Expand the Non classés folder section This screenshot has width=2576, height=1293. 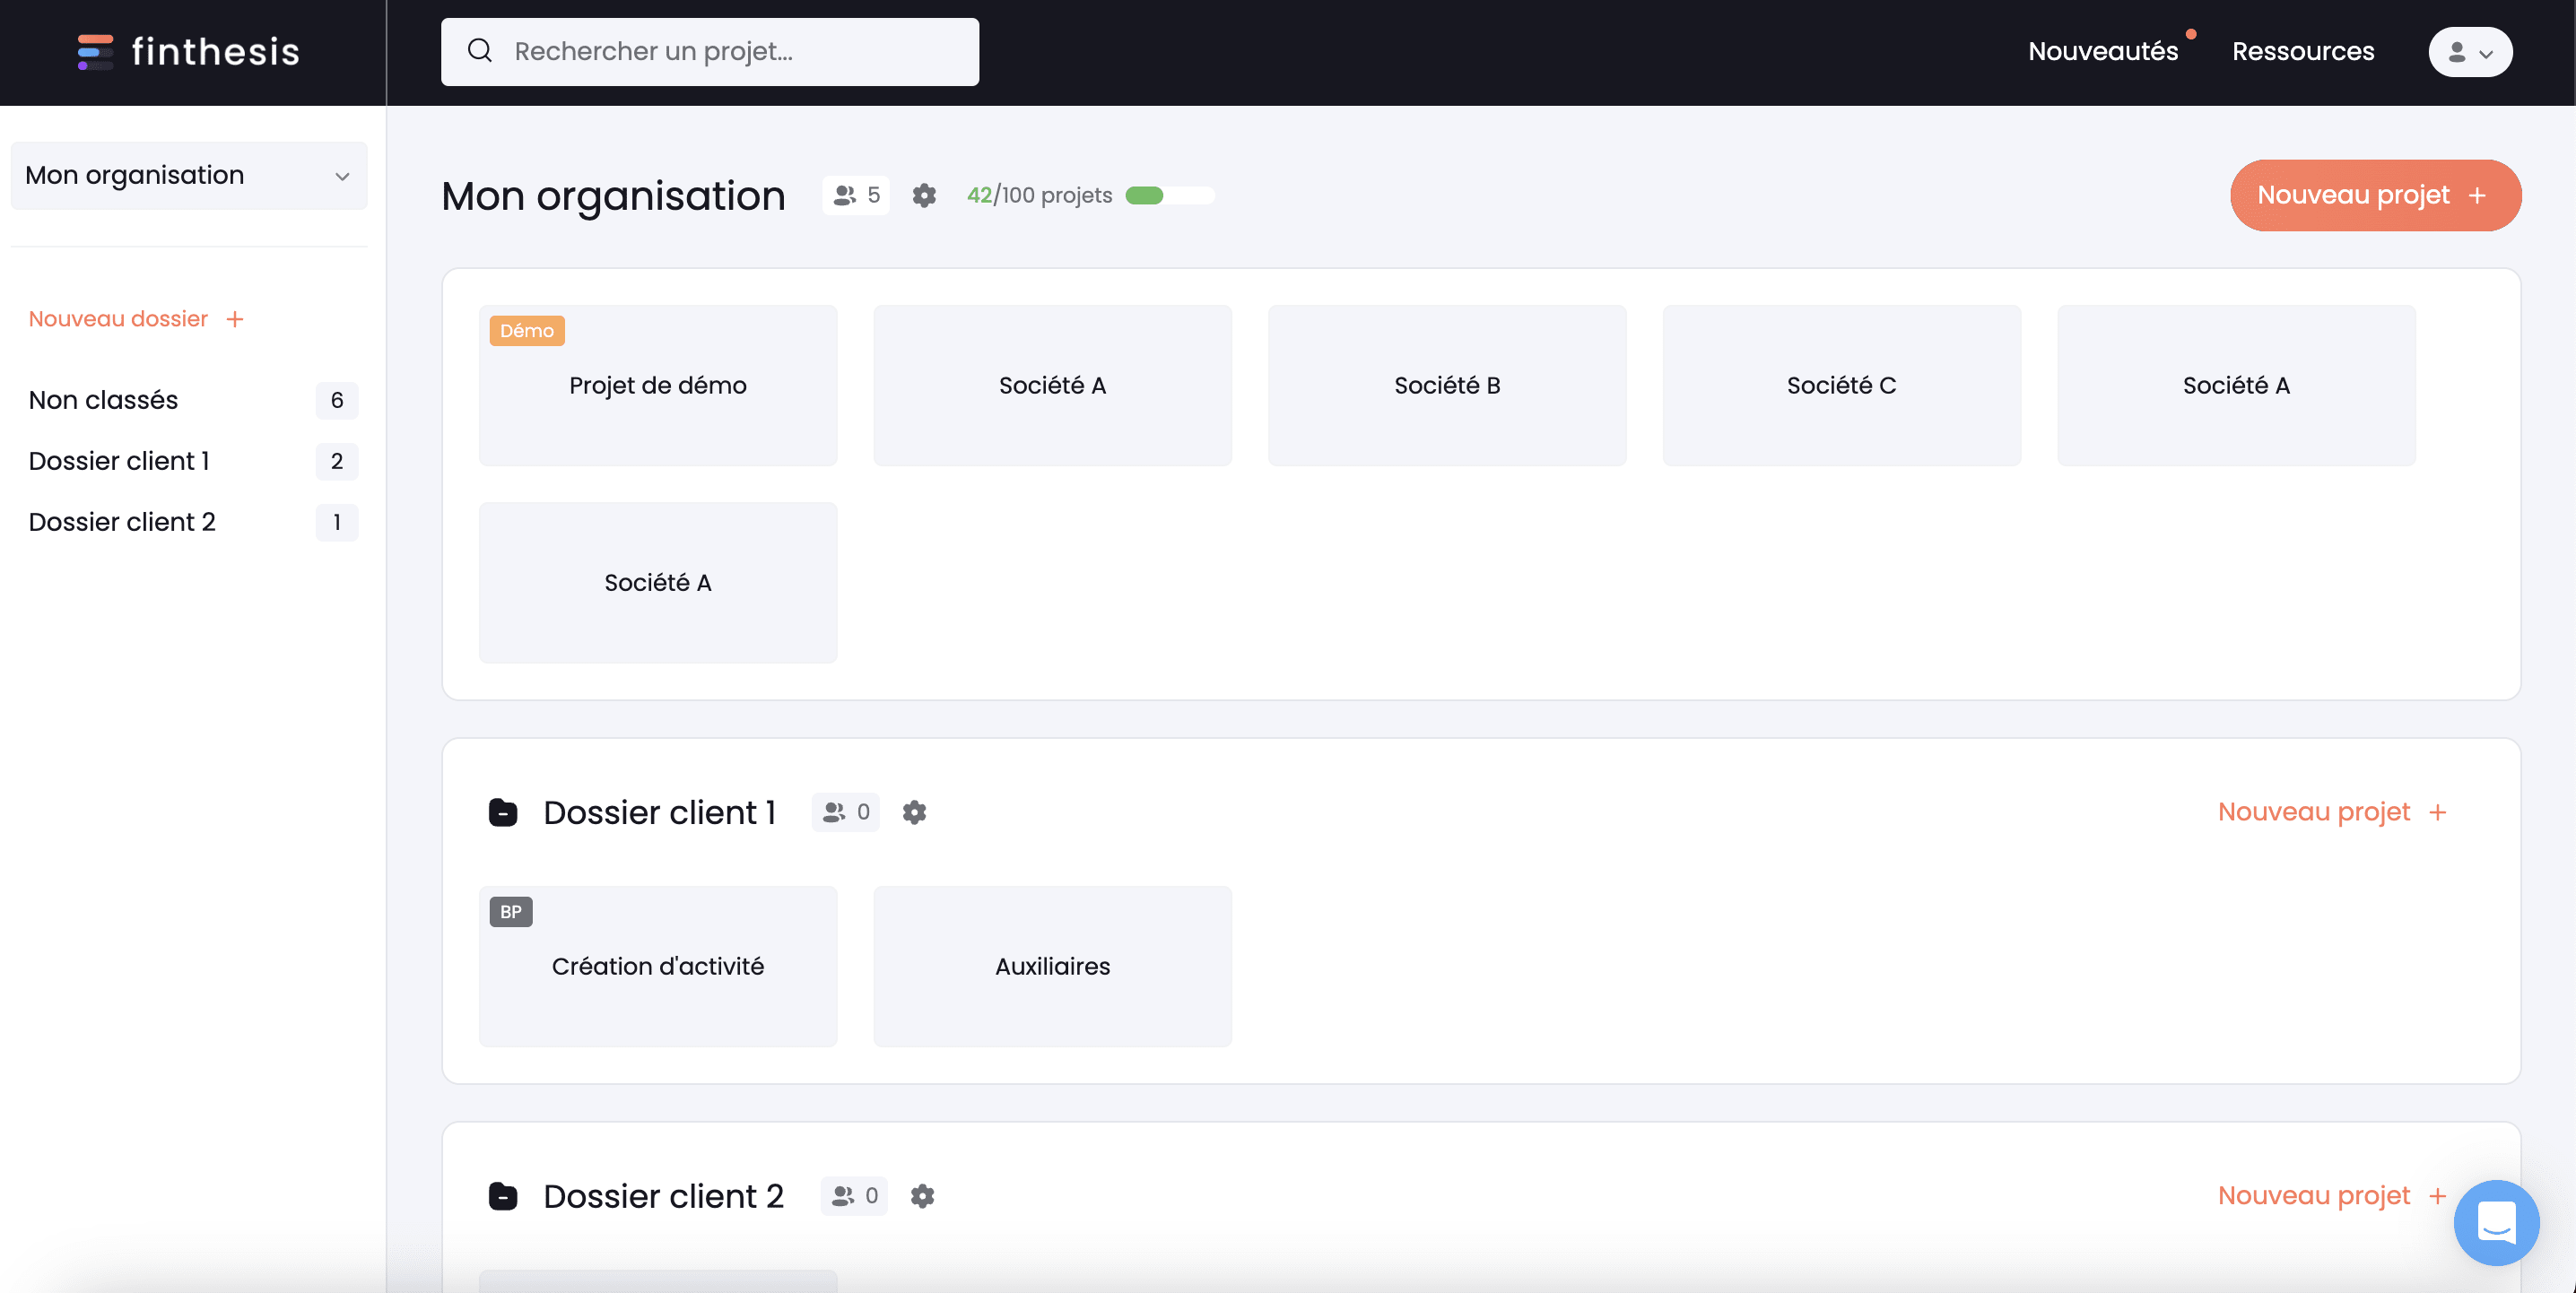coord(102,399)
